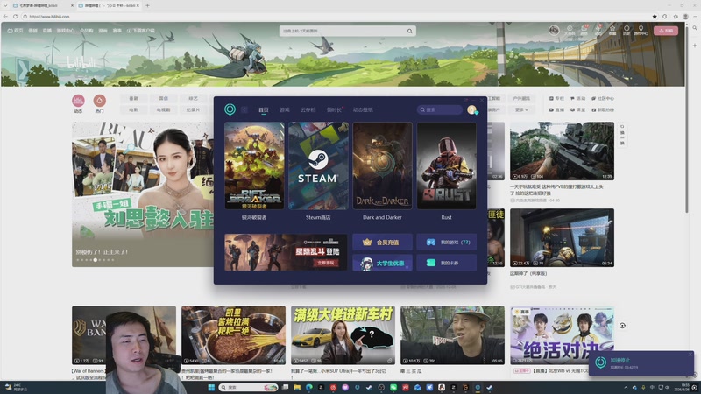Screen dimensions: 701x394
Task: Click the pink 投稿 upload button
Action: click(666, 31)
